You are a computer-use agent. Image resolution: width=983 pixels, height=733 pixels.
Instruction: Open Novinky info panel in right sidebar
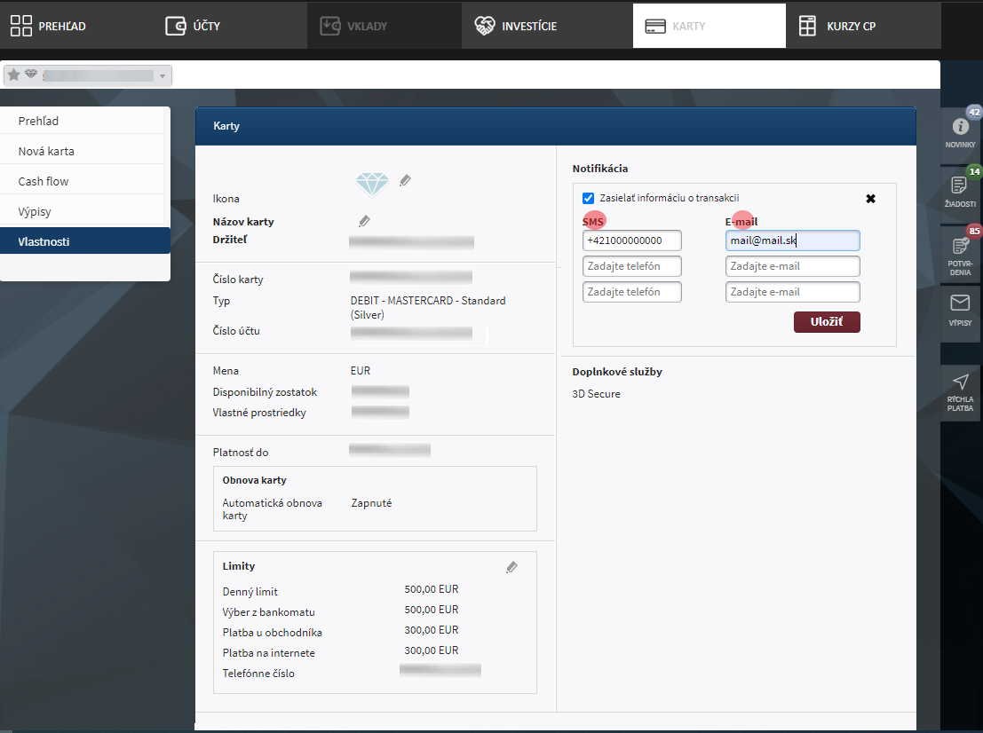point(960,132)
